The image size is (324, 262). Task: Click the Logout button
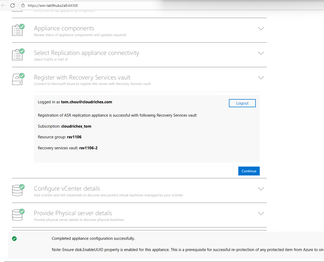point(242,103)
